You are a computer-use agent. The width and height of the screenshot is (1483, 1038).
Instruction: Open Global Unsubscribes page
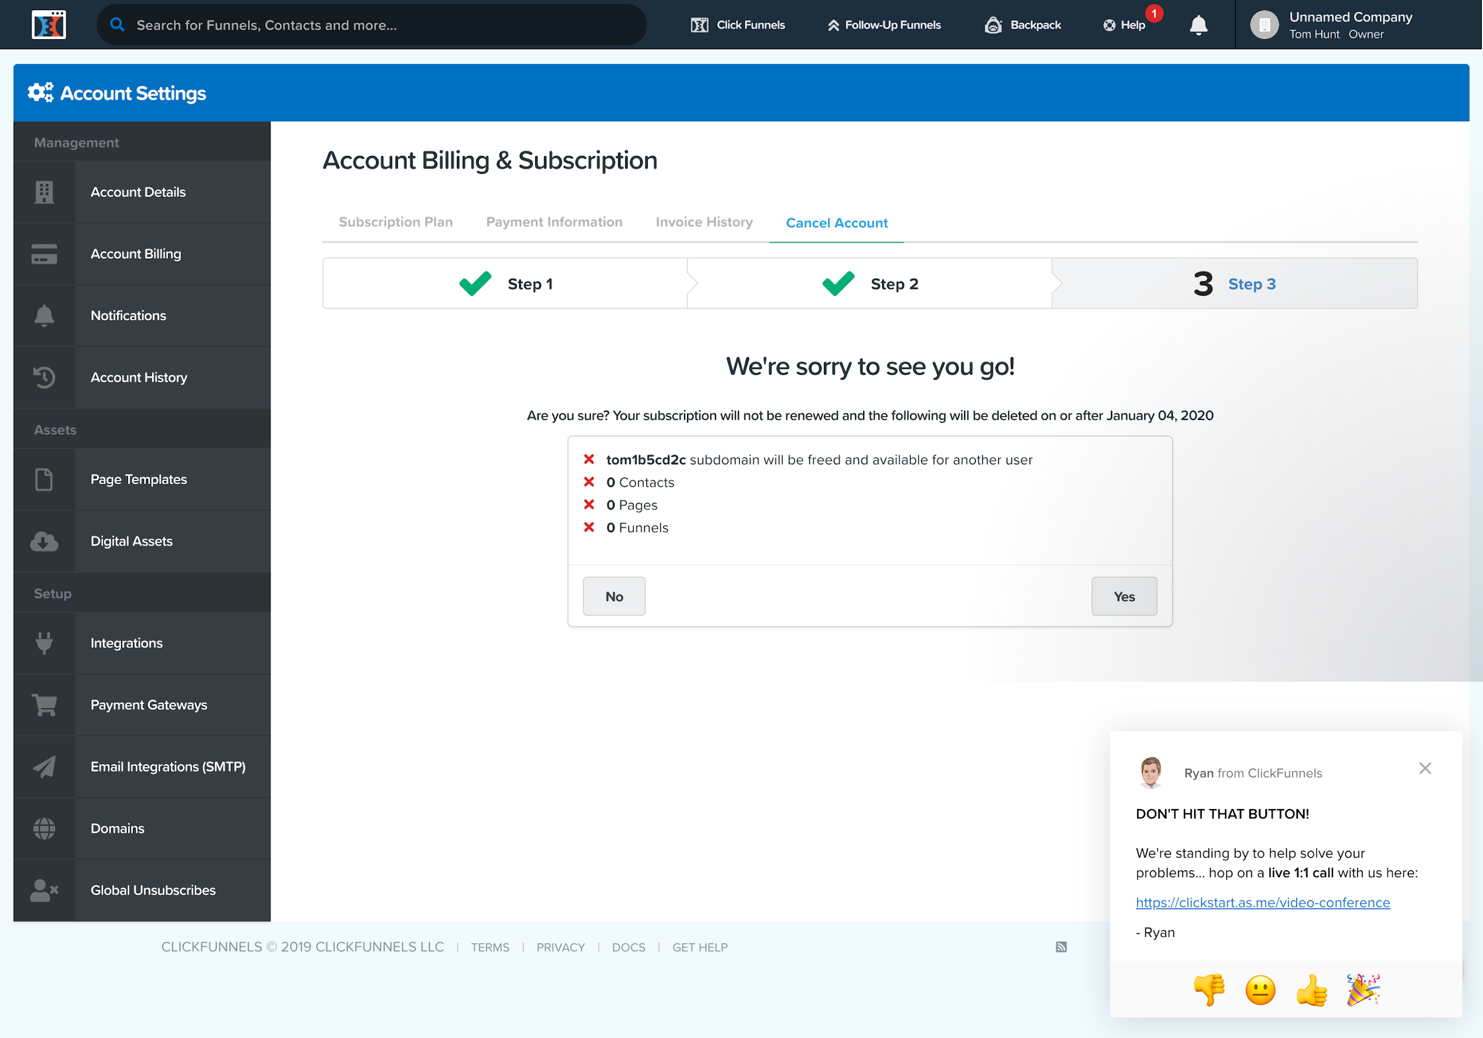[x=142, y=890]
